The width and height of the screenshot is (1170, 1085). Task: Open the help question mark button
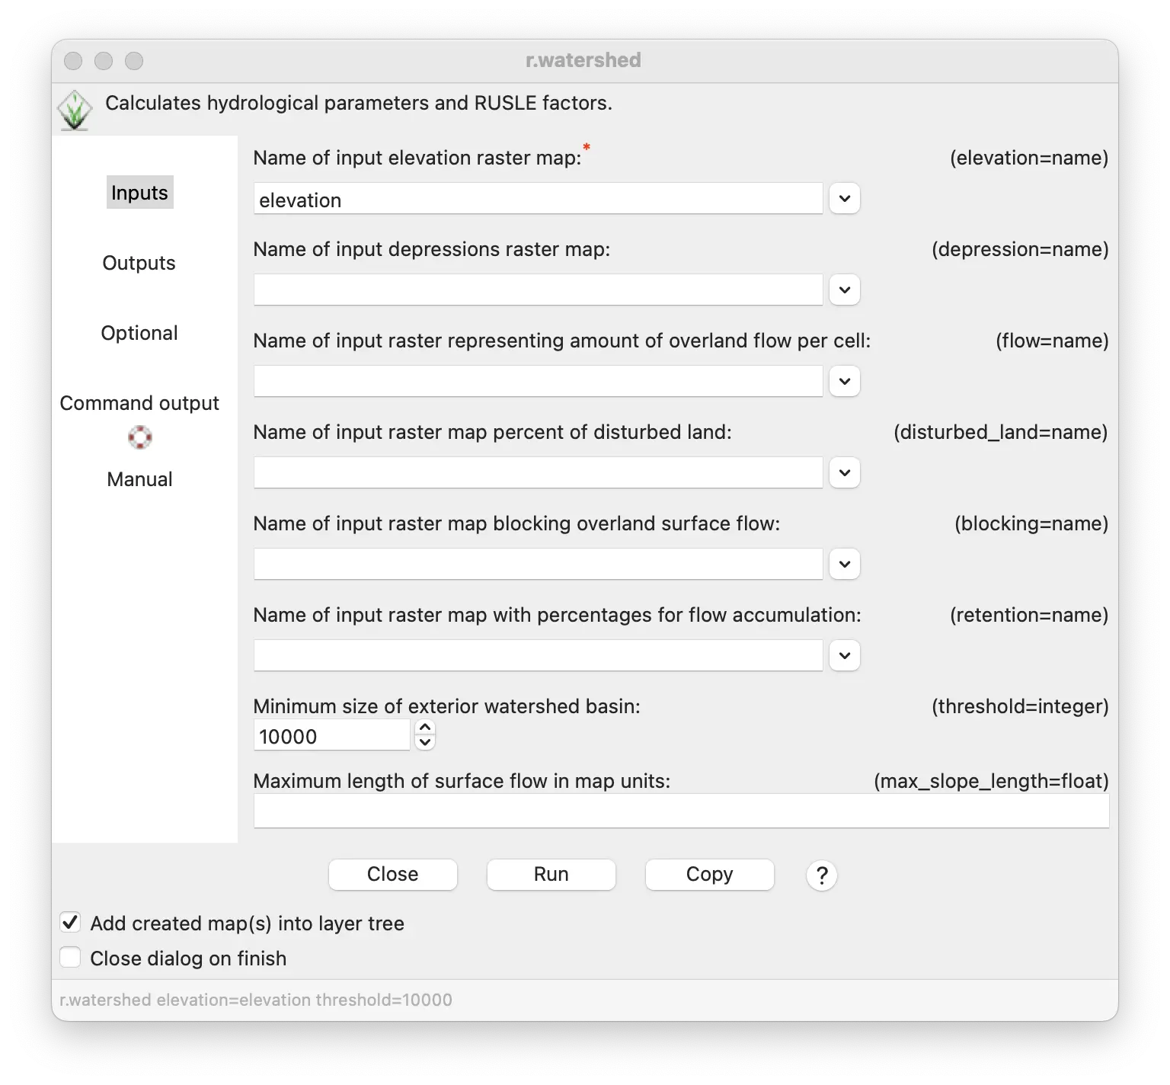pos(822,875)
